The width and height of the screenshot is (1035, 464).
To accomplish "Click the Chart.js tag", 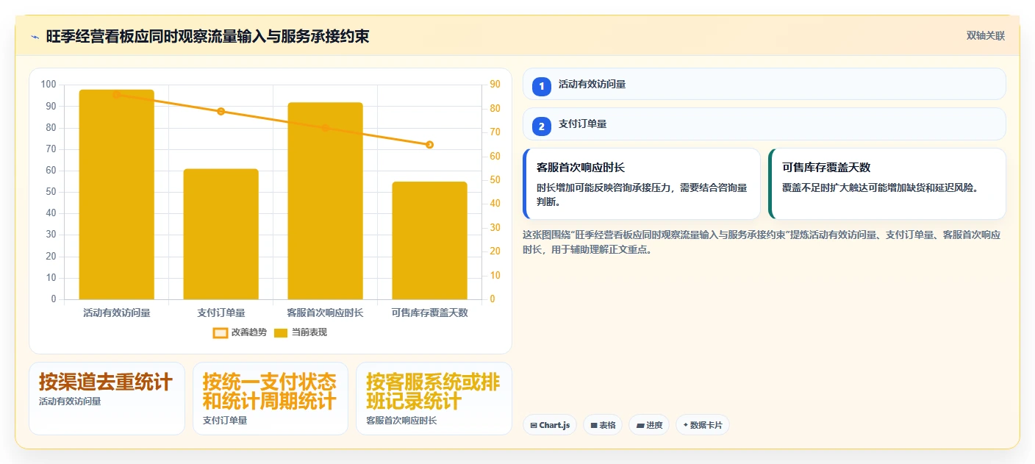I will [x=550, y=425].
